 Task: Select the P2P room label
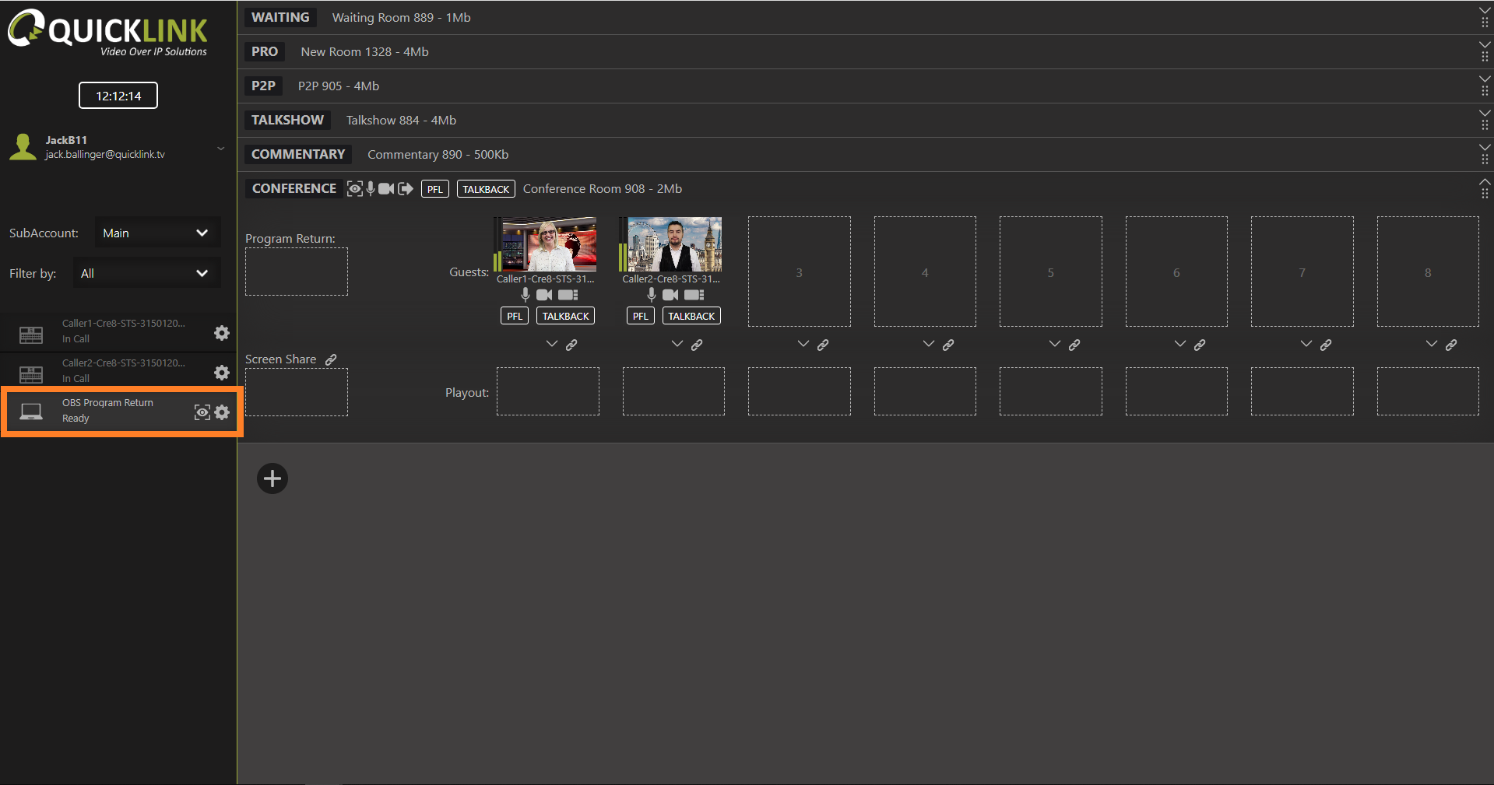[x=263, y=86]
